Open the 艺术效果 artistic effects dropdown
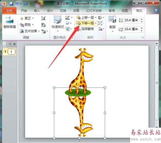 [30, 31]
